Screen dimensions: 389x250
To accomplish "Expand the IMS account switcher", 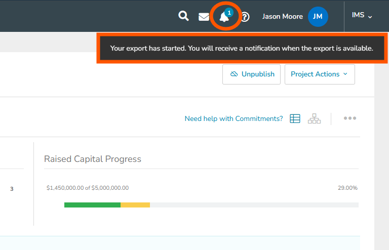I will pos(362,16).
